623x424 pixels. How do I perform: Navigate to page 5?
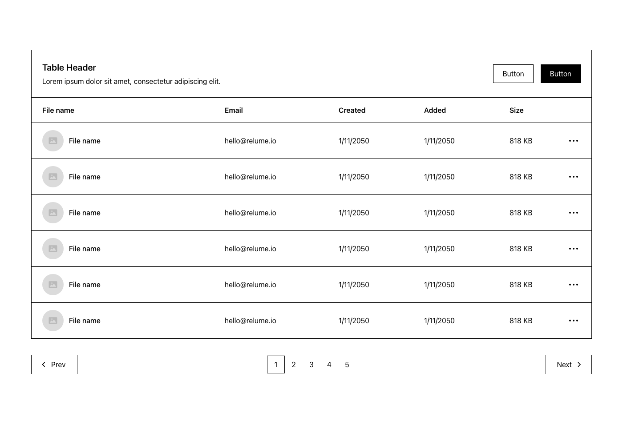click(x=347, y=365)
